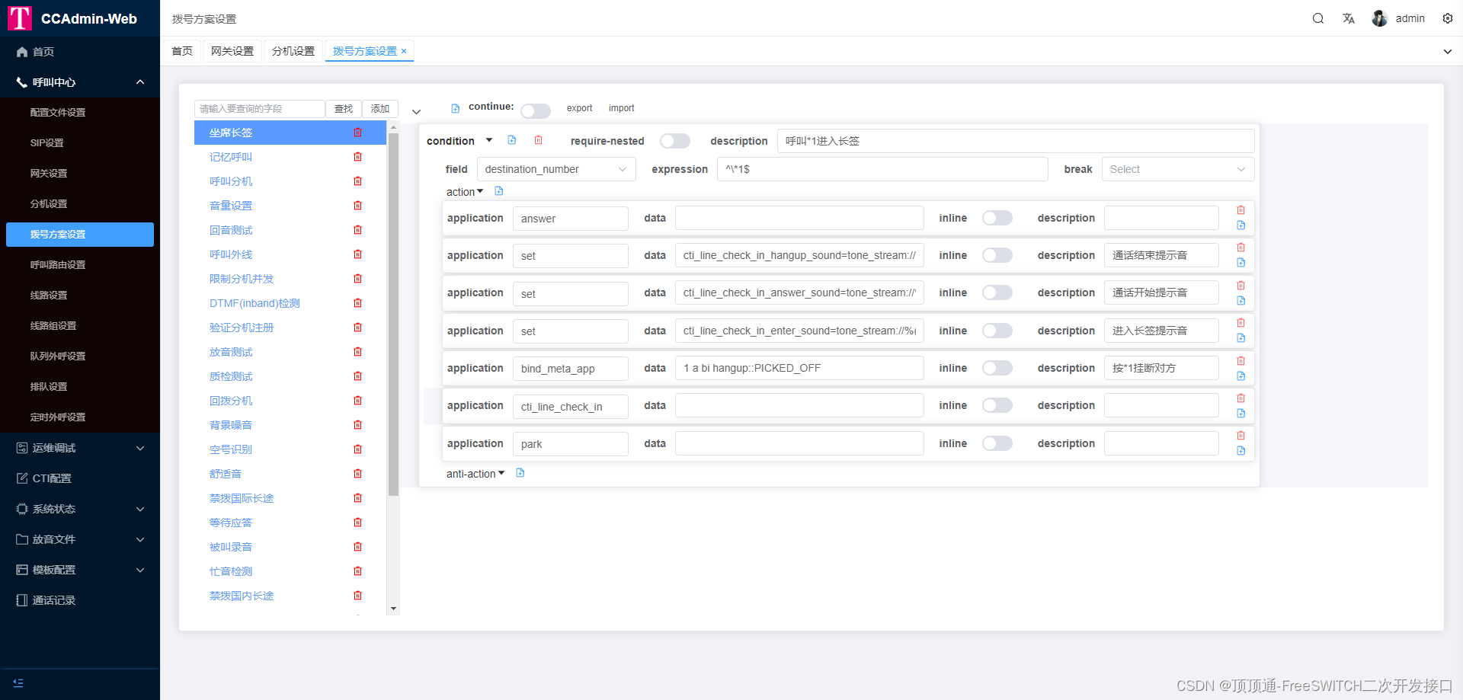Screen dimensions: 1463x700
Task: Open the settings gear at top-right
Action: coord(1447,18)
